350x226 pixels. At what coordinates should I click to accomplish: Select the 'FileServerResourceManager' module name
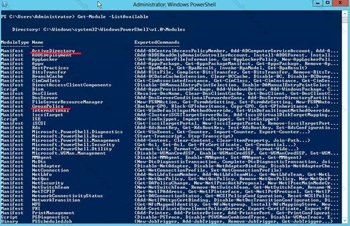click(x=67, y=102)
